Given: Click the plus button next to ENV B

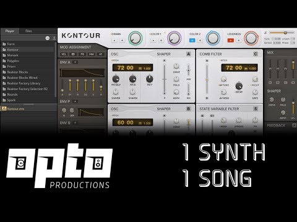Looking at the screenshot, I should 75,123.
